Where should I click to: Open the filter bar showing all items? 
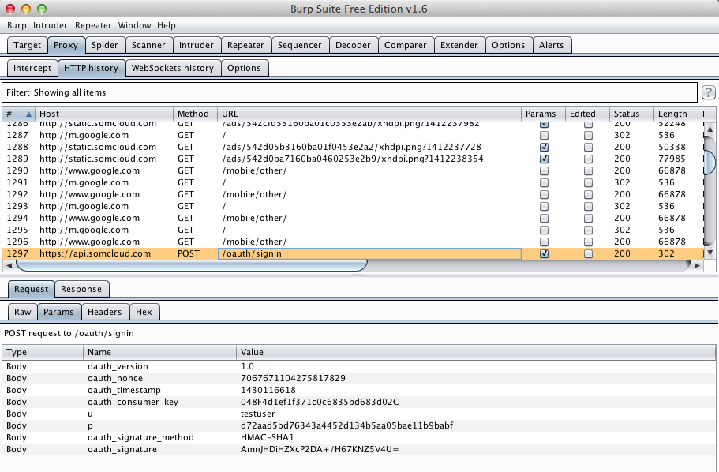(350, 92)
